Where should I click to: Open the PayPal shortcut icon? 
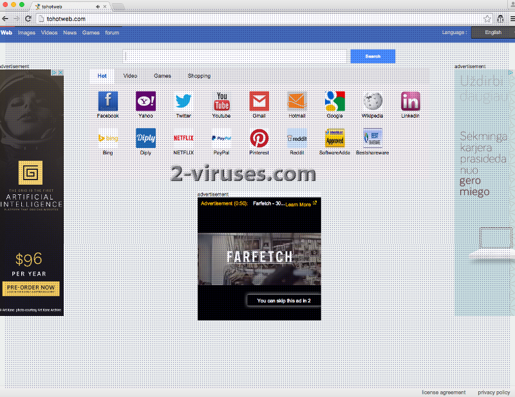221,138
